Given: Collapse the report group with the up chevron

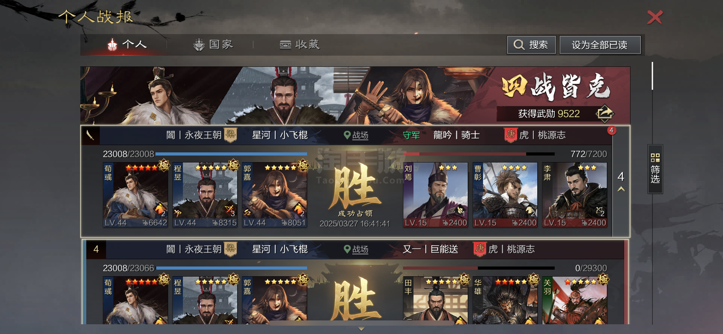Looking at the screenshot, I should pos(621,189).
